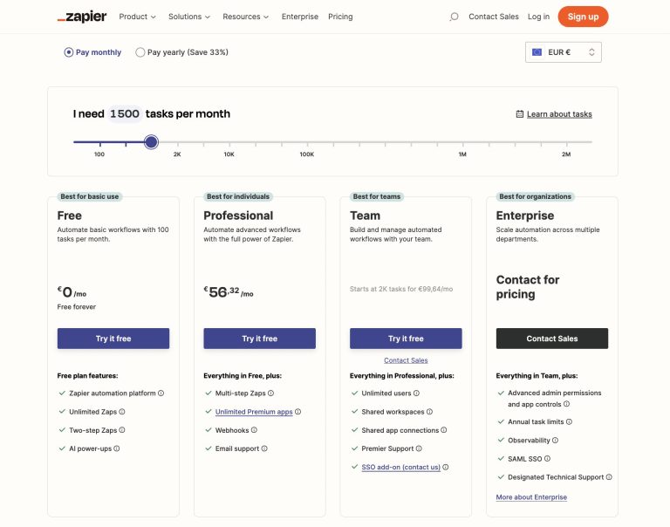Image resolution: width=670 pixels, height=527 pixels.
Task: Open info icon next to Annual task limits
Action: (x=569, y=421)
